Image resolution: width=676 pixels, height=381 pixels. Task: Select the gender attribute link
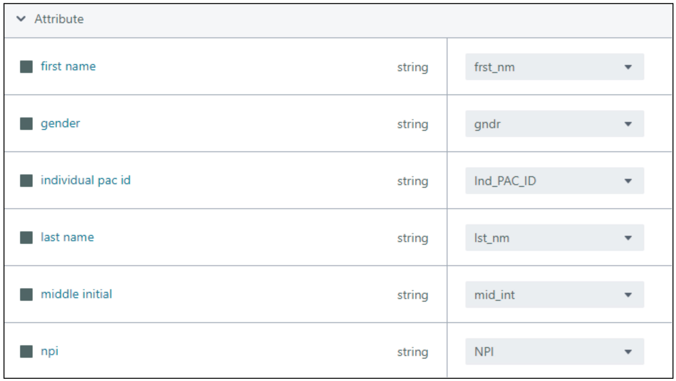coord(61,123)
